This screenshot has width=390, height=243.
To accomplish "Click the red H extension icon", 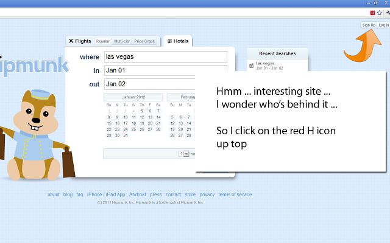I will [x=372, y=13].
